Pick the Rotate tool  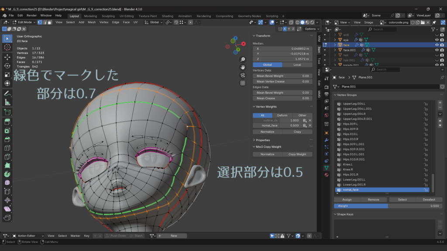7,66
